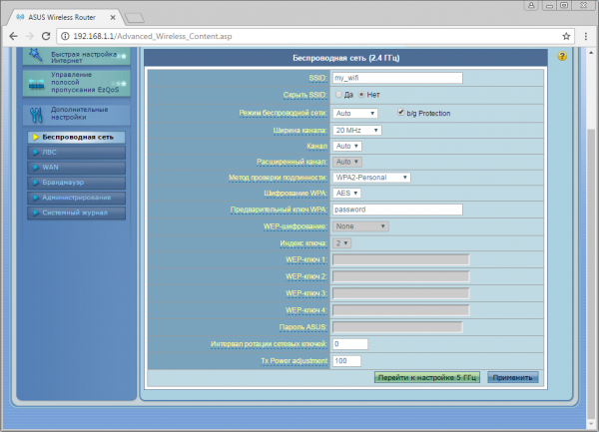
Task: Open the Chrome three-dot menu
Action: click(x=586, y=36)
